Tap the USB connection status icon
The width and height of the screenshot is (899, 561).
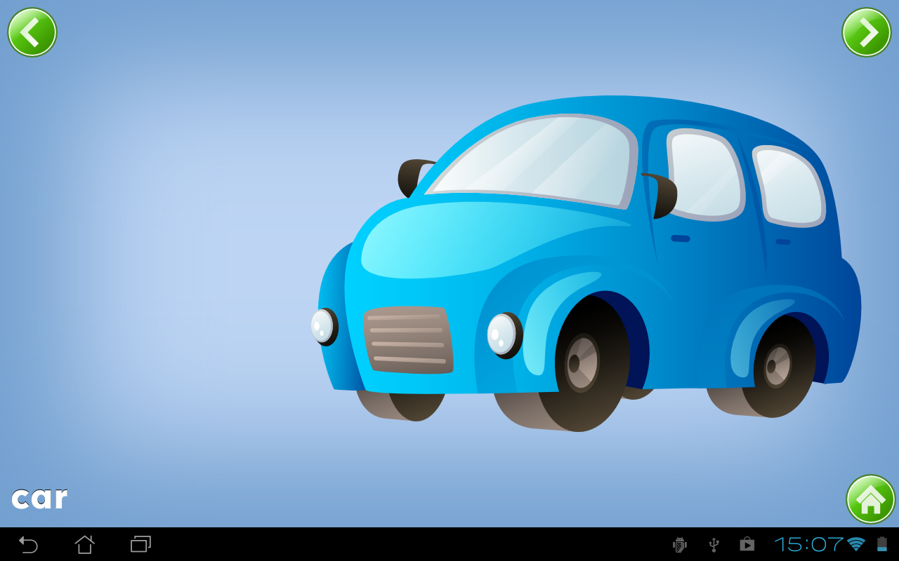[x=714, y=544]
